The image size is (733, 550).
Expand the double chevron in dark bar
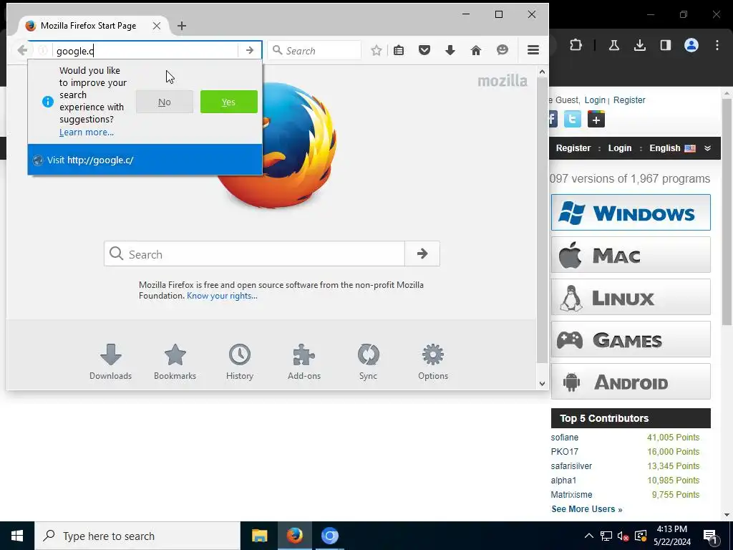click(708, 148)
